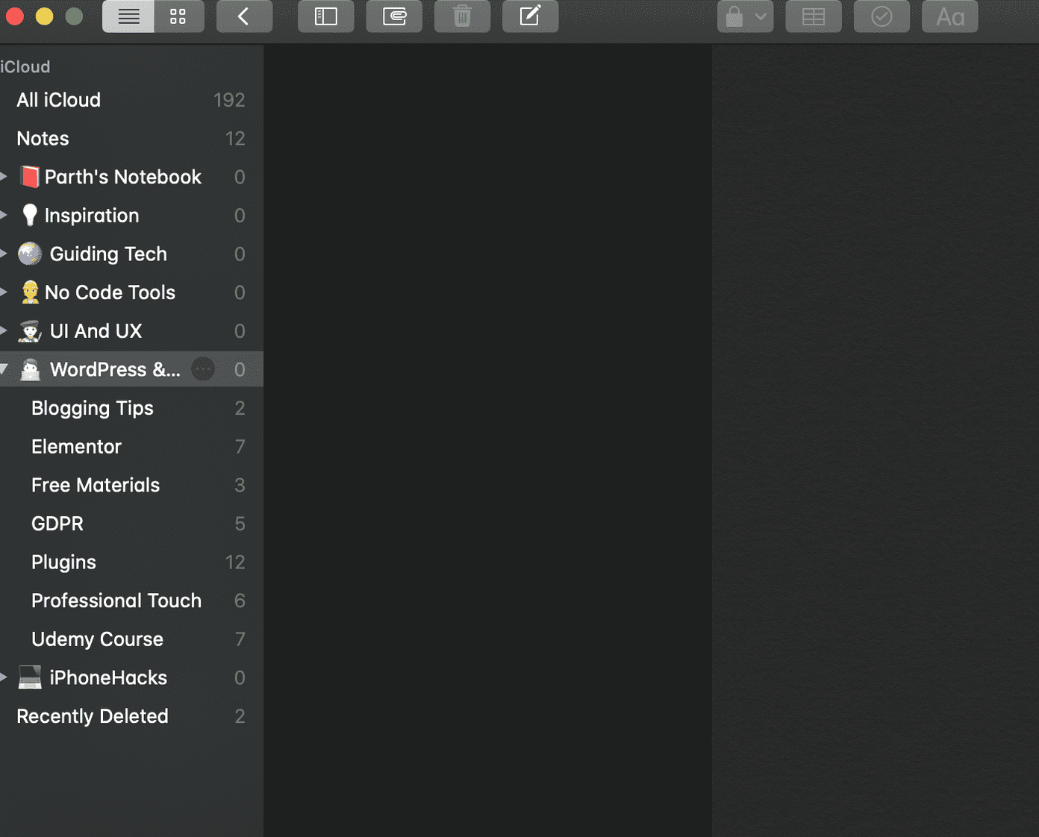
Task: Click the light bulb Inspiration icon
Action: click(30, 215)
